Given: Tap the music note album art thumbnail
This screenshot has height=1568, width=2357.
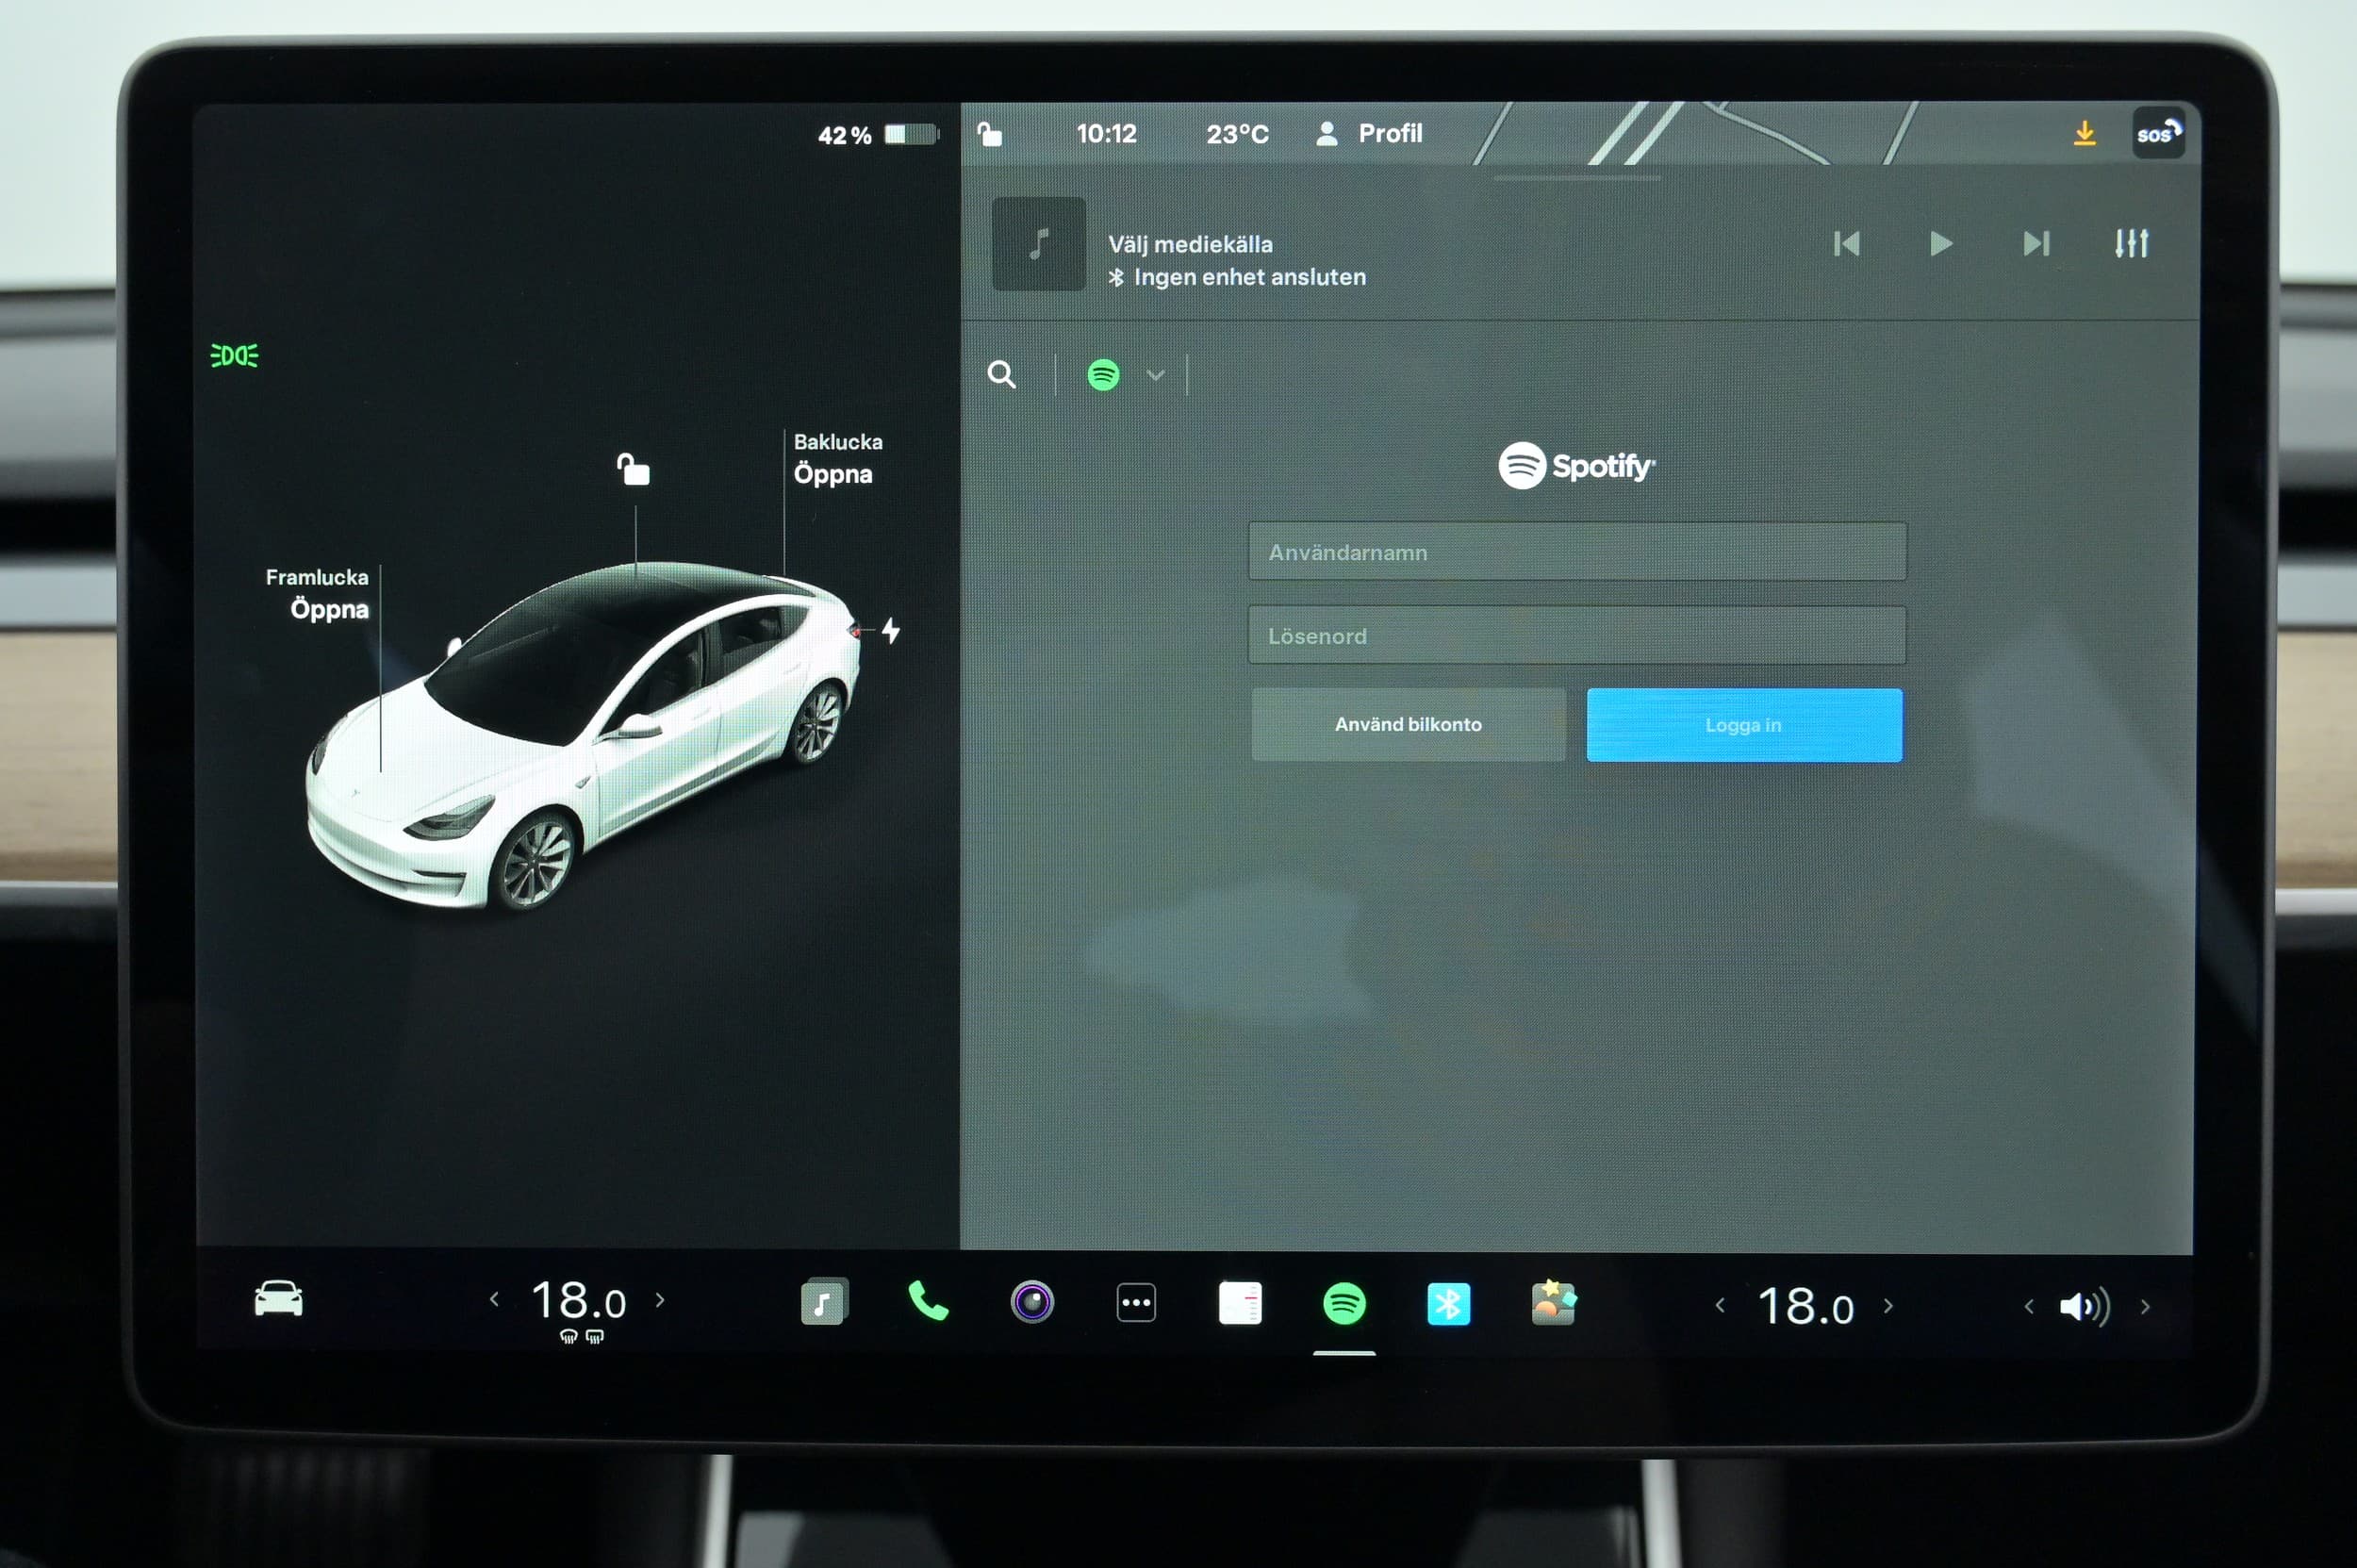Looking at the screenshot, I should pos(1038,244).
